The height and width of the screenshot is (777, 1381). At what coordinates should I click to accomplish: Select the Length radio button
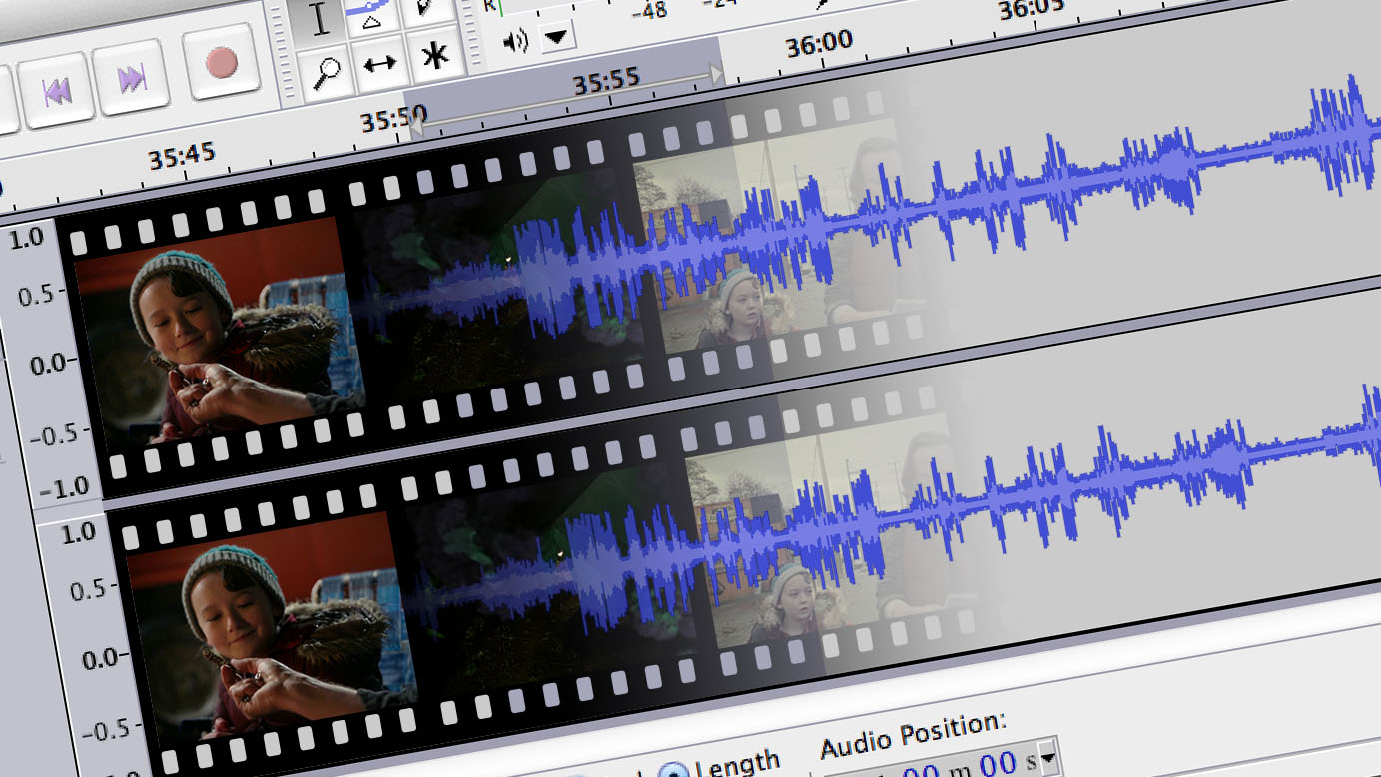click(x=674, y=770)
